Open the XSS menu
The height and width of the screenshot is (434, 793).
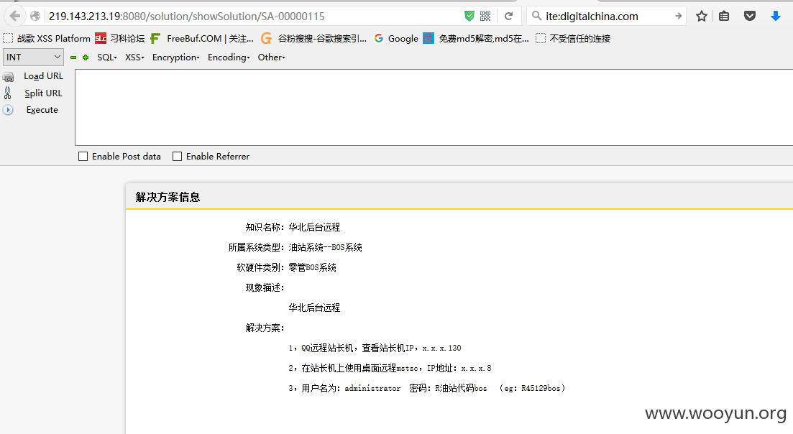pyautogui.click(x=134, y=57)
